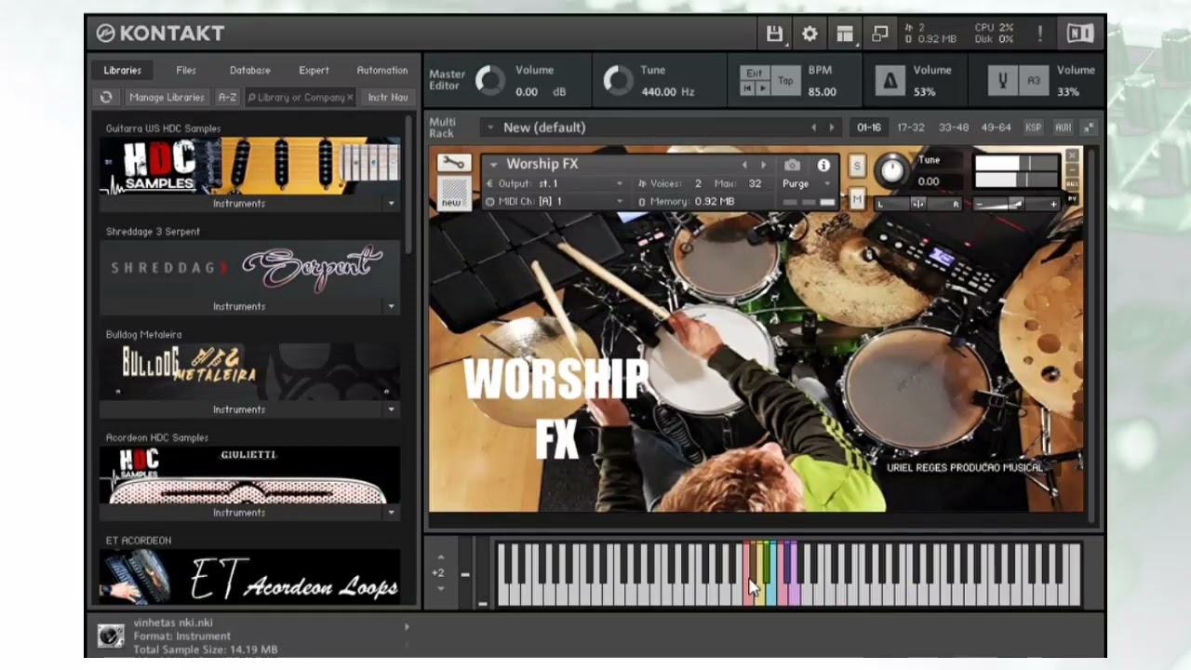The image size is (1191, 670).
Task: Click the tuning fork icon
Action: tap(1003, 81)
